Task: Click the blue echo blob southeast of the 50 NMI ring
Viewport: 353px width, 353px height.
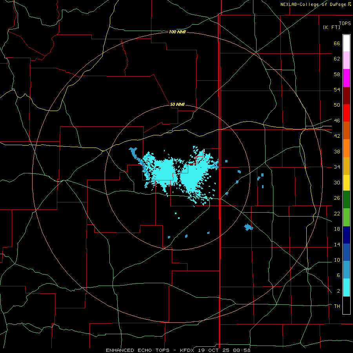Action: 248,227
